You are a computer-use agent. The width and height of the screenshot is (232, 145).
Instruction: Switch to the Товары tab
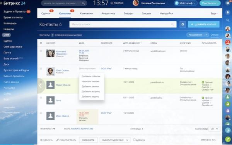[128, 14]
